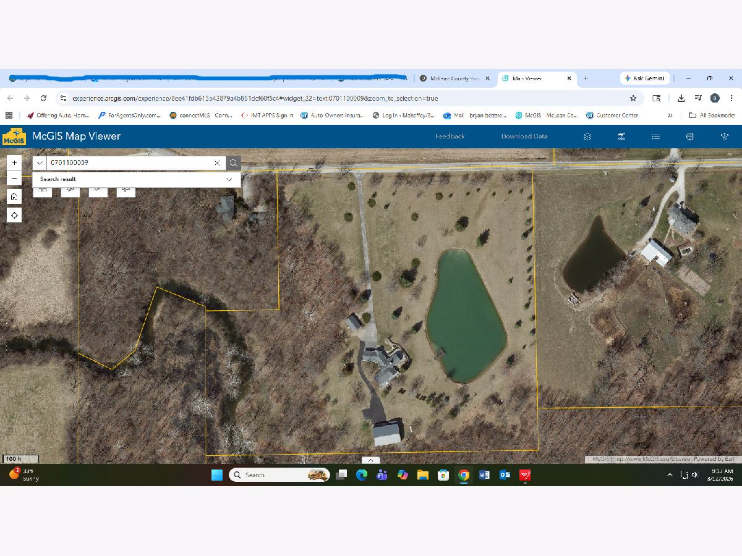Click the default extent home button
This screenshot has width=742, height=556.
point(14,196)
